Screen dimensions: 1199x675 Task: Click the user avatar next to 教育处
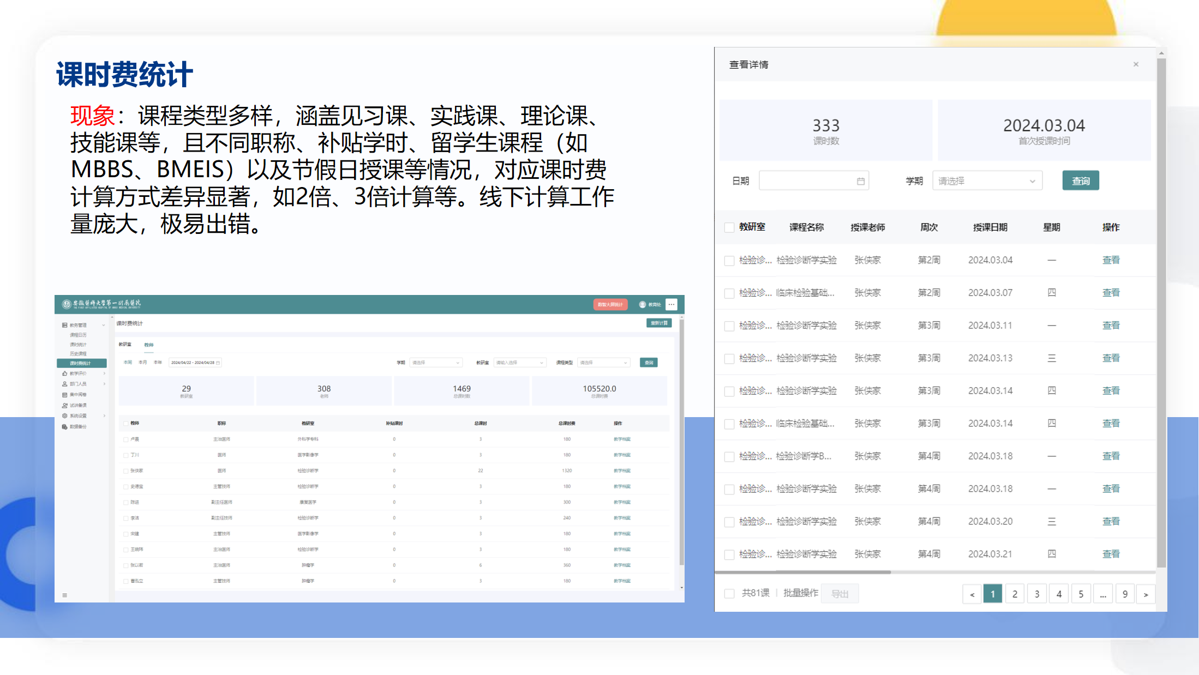click(x=642, y=305)
